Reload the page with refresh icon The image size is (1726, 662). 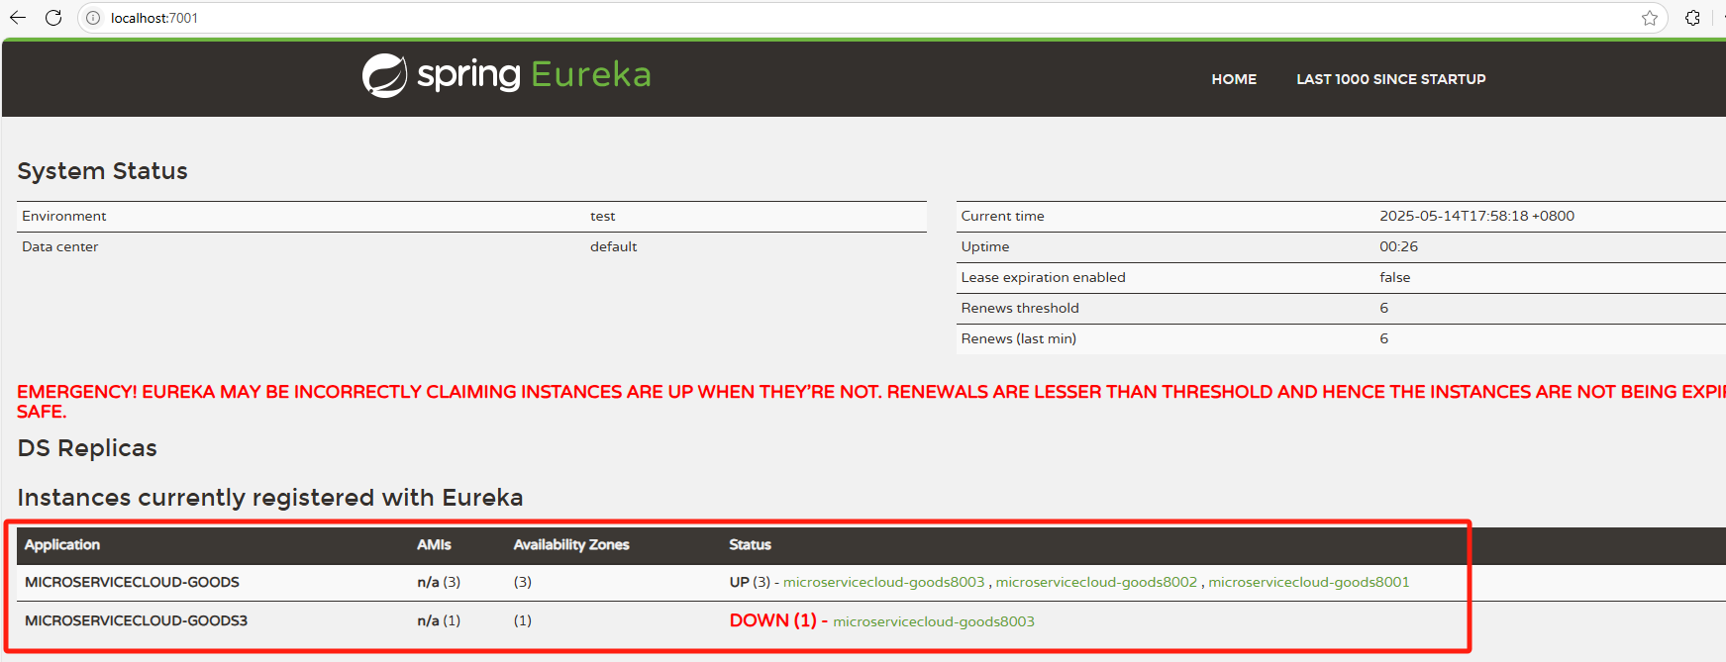coord(53,18)
